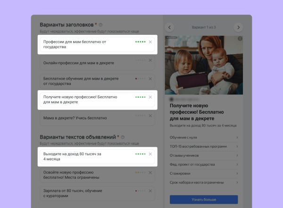Delete ad text 'Зарплата от 80 тысяч'
This screenshot has width=283, height=208.
coord(150,191)
